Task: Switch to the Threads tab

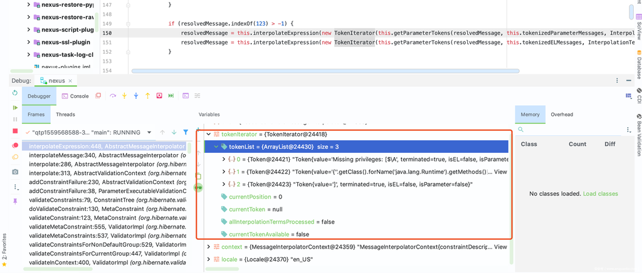Action: [x=65, y=115]
